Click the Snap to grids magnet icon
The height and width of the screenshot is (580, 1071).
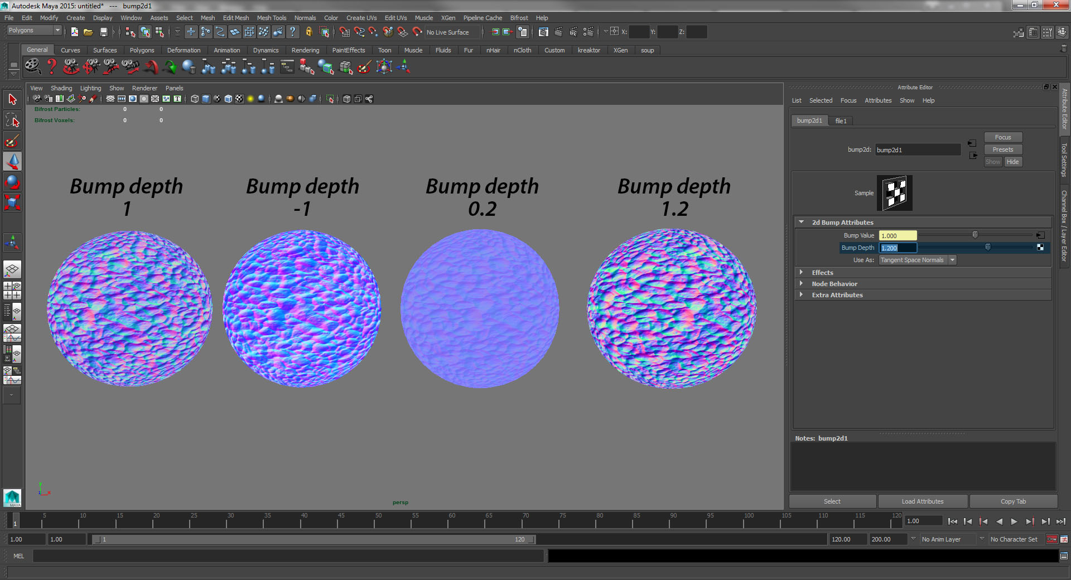(344, 32)
